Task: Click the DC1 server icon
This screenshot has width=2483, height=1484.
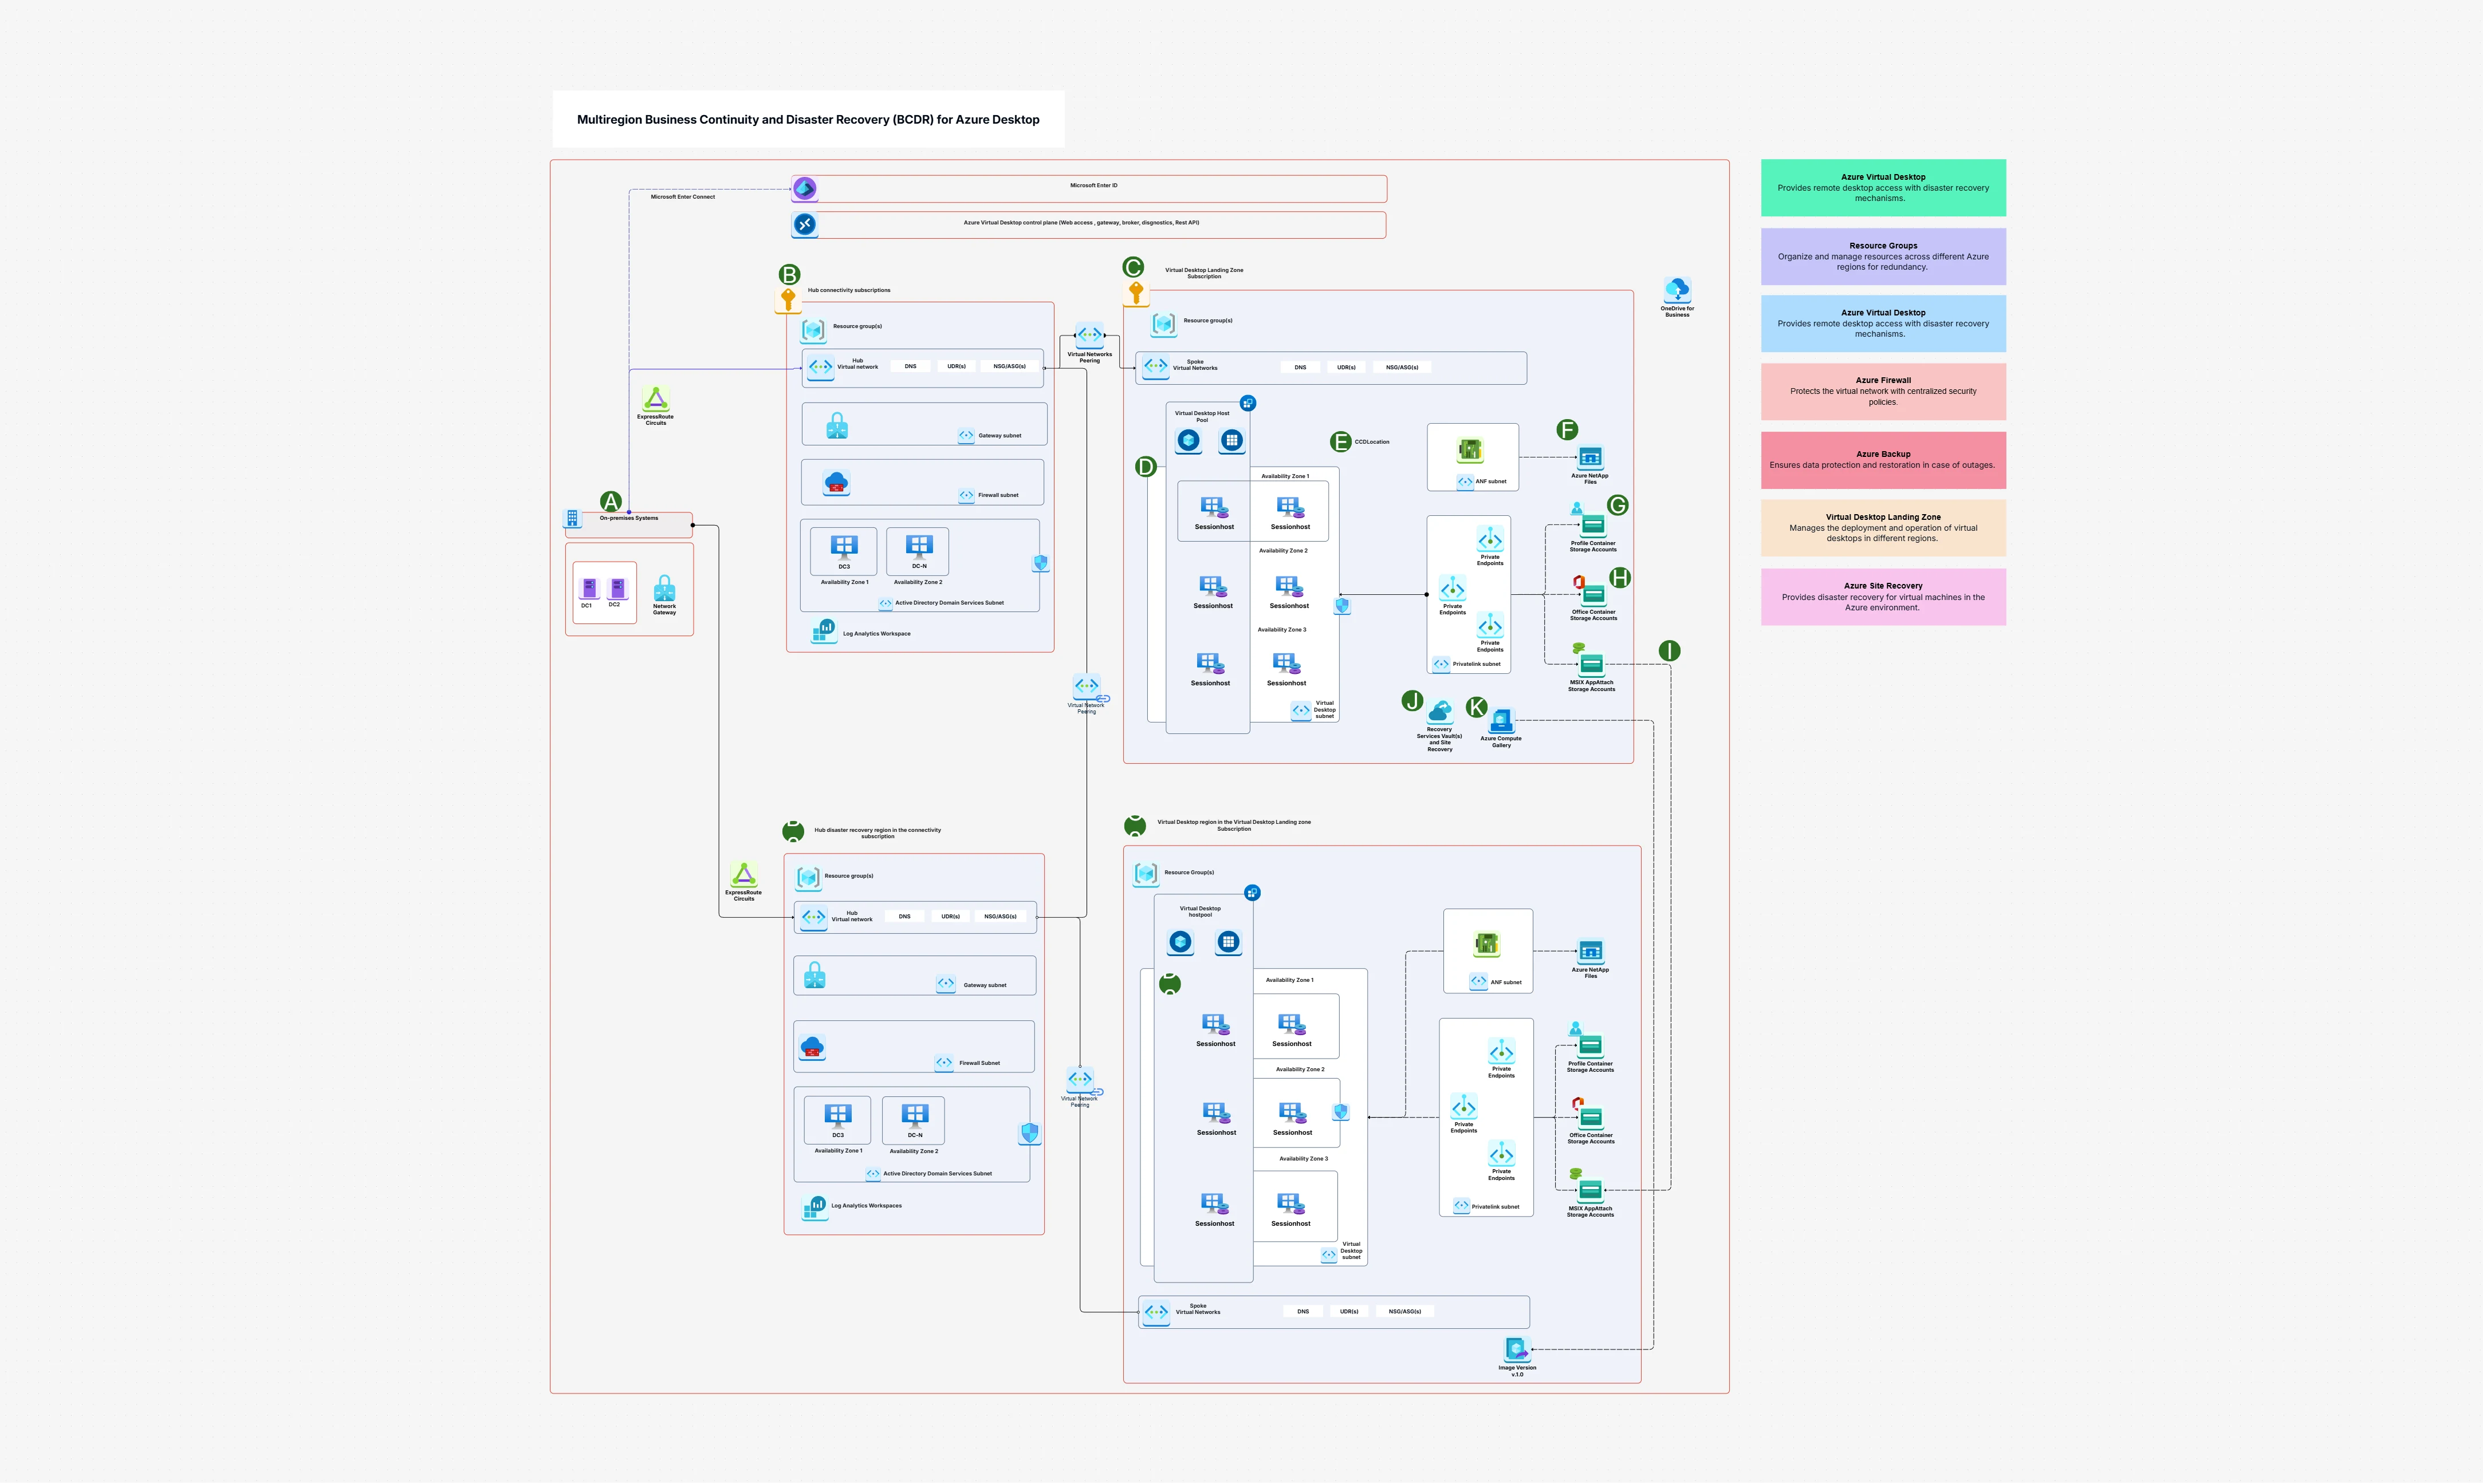Action: click(589, 588)
